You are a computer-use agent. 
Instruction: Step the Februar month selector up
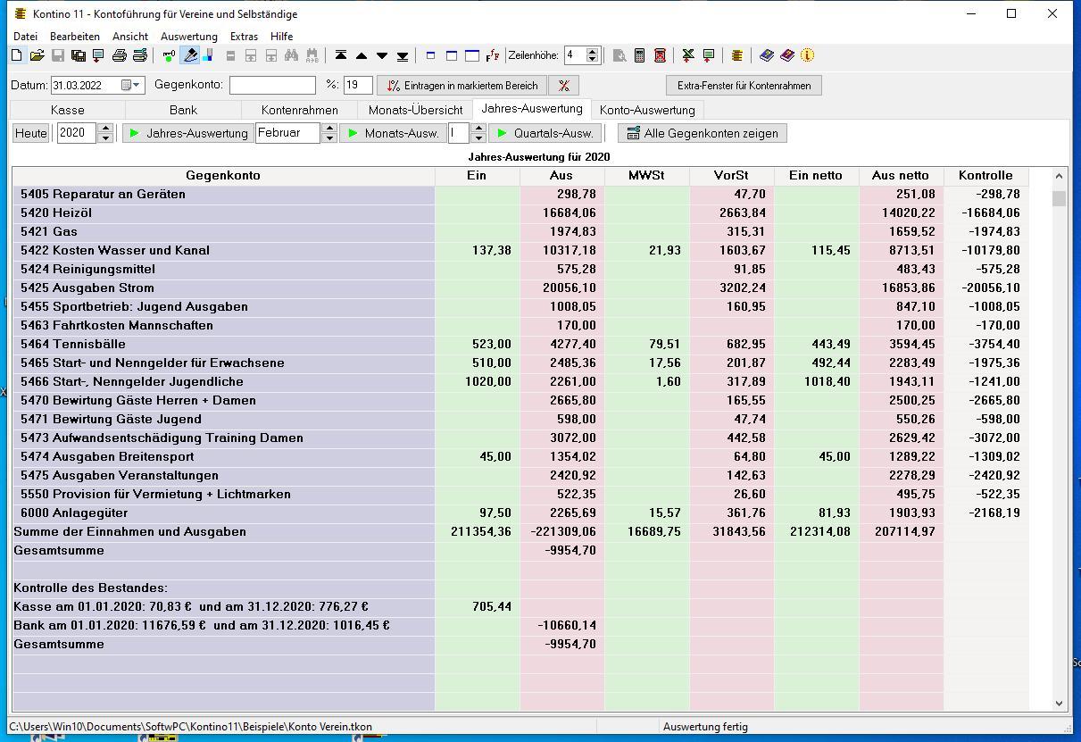point(329,129)
